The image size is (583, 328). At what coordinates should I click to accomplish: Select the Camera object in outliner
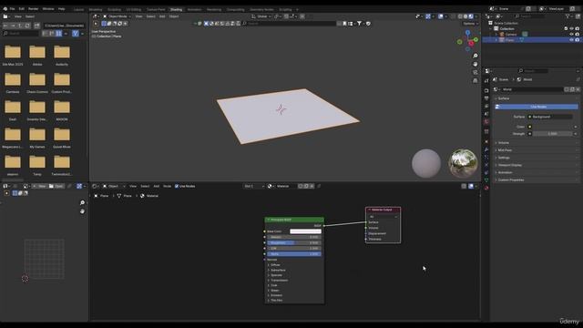tap(510, 35)
